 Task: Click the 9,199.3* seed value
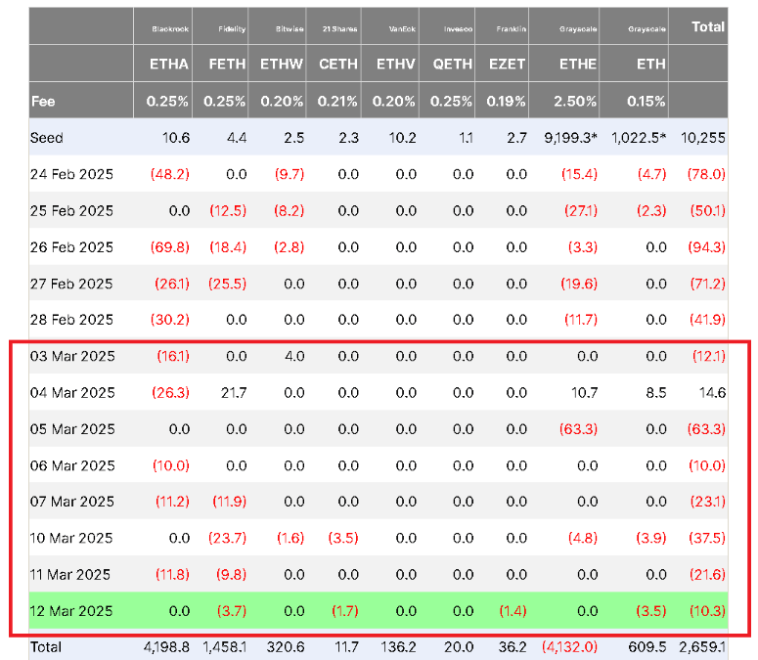pos(571,138)
